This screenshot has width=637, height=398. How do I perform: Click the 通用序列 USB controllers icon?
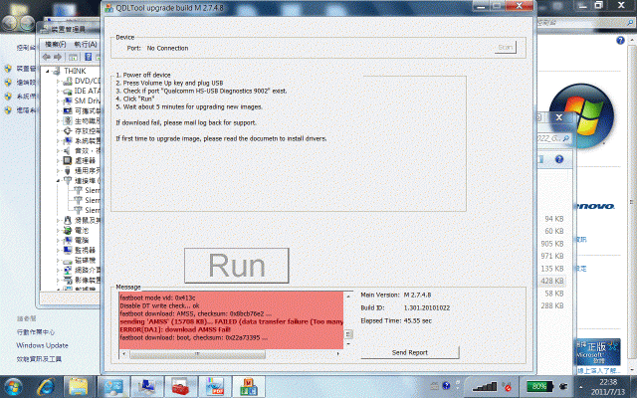click(68, 170)
